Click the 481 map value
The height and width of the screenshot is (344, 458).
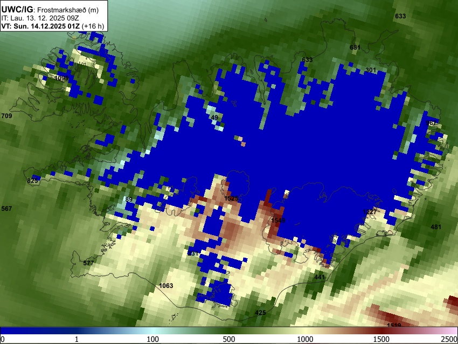coord(436,227)
